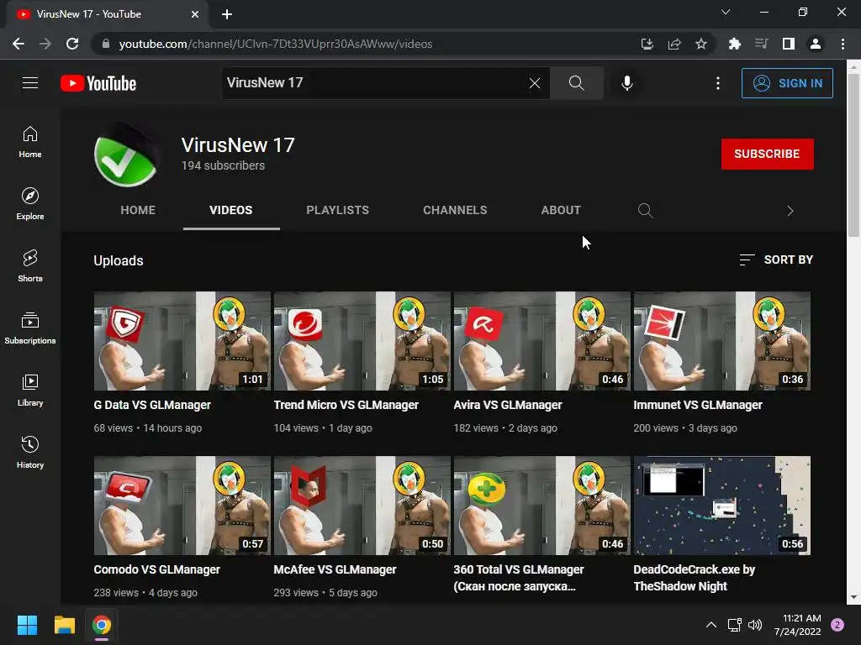Image resolution: width=861 pixels, height=645 pixels.
Task: Click the SUBSCRIBE button
Action: pos(767,154)
